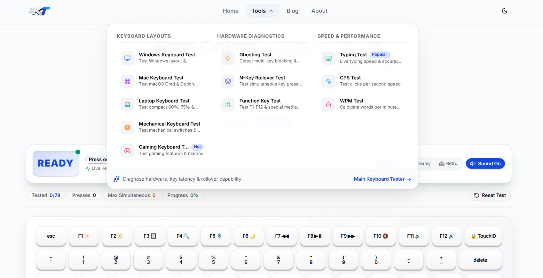Viewport: 543px width, 278px height.
Task: Click the delete key
Action: tap(480, 260)
